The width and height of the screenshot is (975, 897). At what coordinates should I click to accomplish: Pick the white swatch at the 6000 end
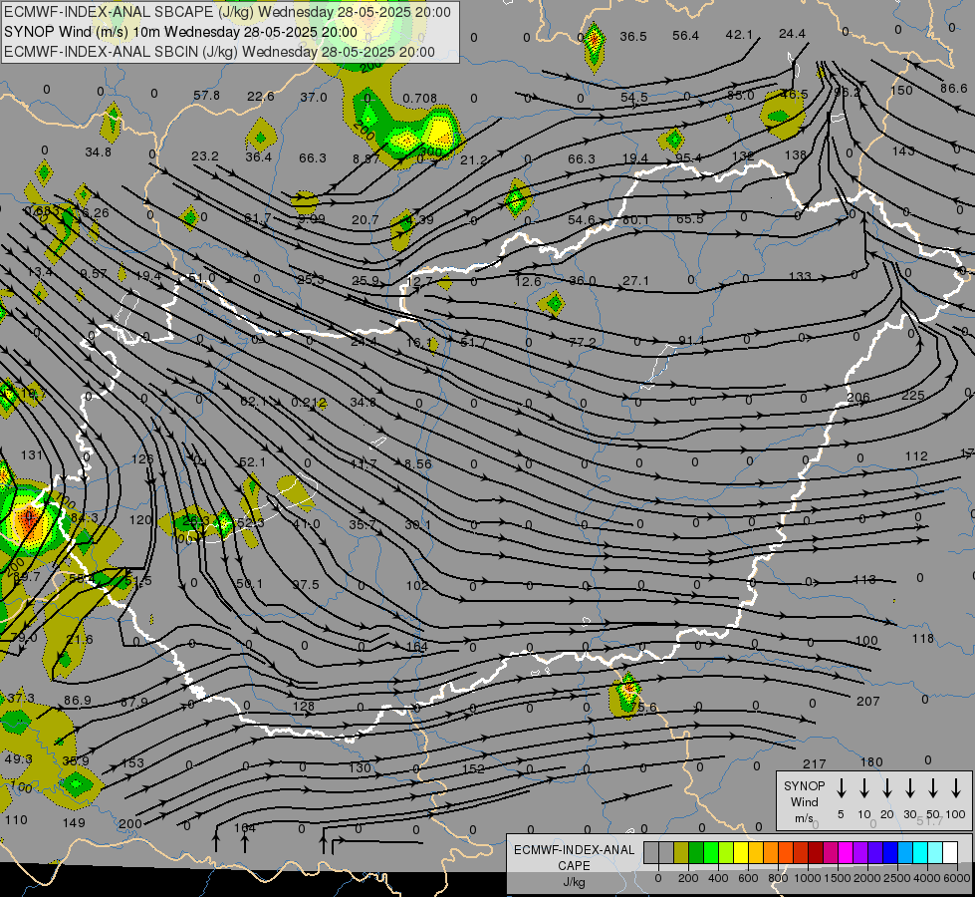click(x=949, y=852)
